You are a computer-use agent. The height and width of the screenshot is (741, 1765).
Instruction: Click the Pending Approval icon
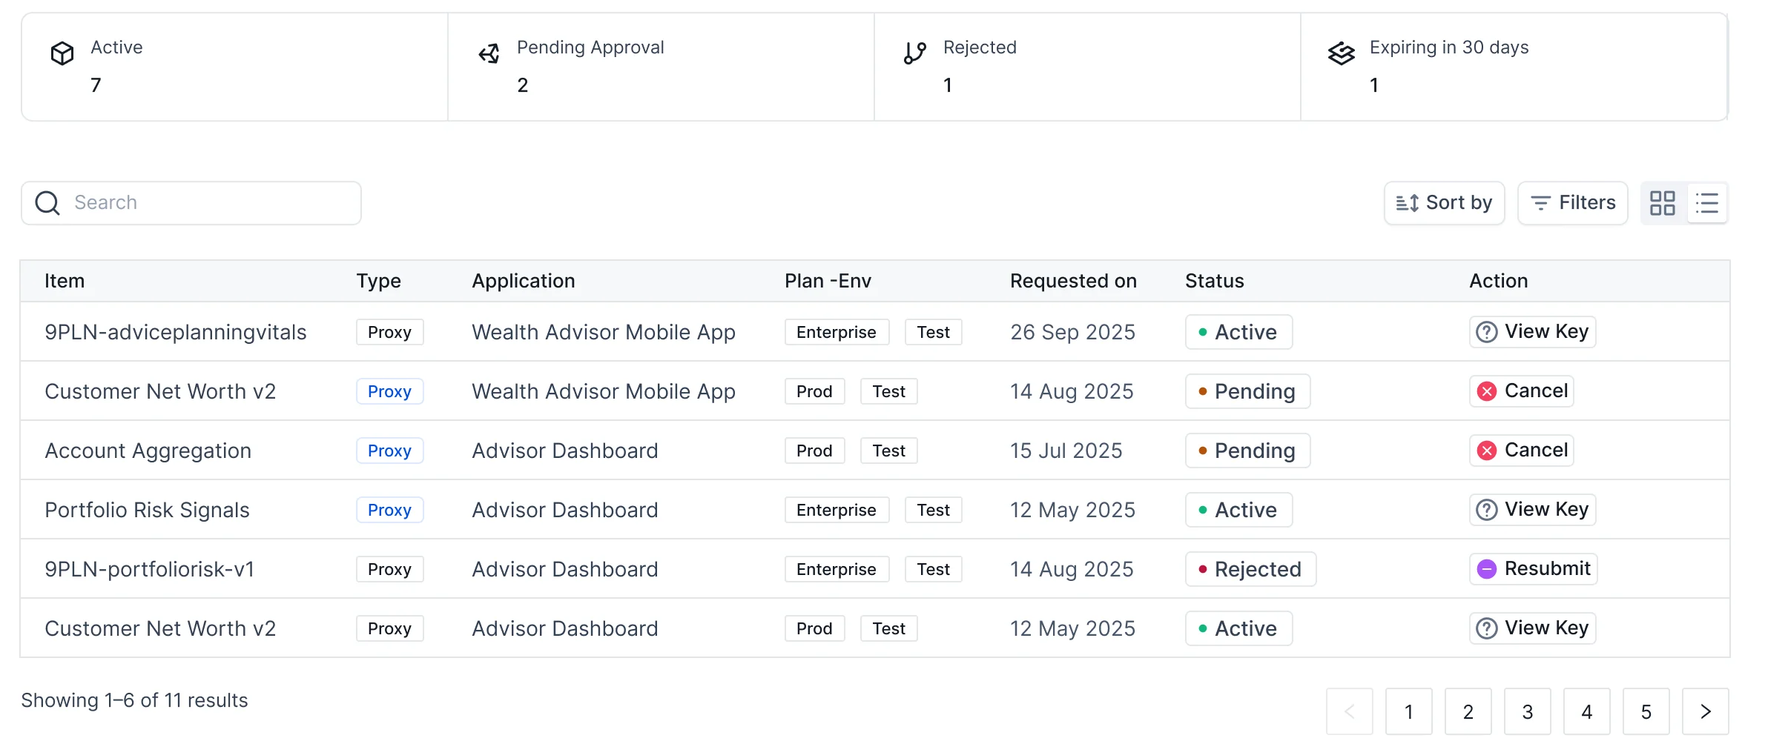(489, 53)
